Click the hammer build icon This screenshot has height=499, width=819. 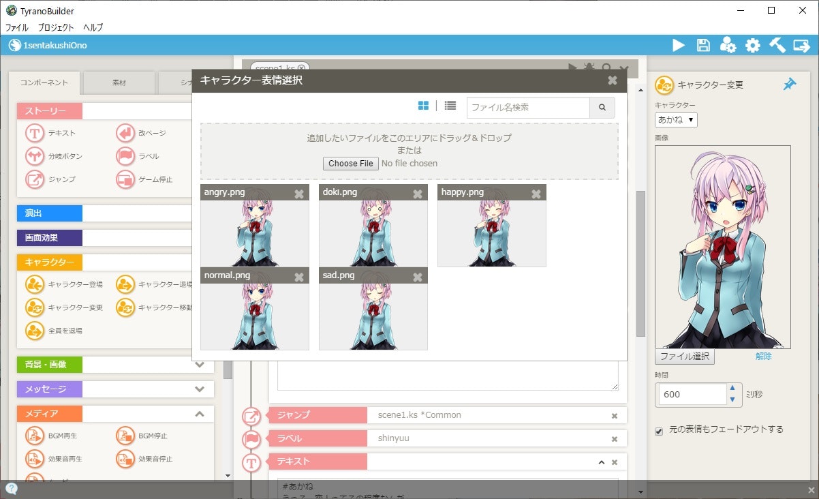[777, 46]
